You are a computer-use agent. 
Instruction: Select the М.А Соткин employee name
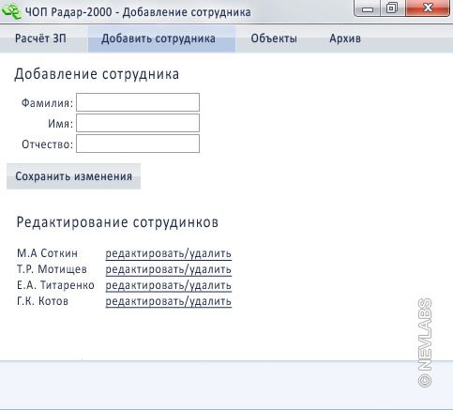click(47, 253)
